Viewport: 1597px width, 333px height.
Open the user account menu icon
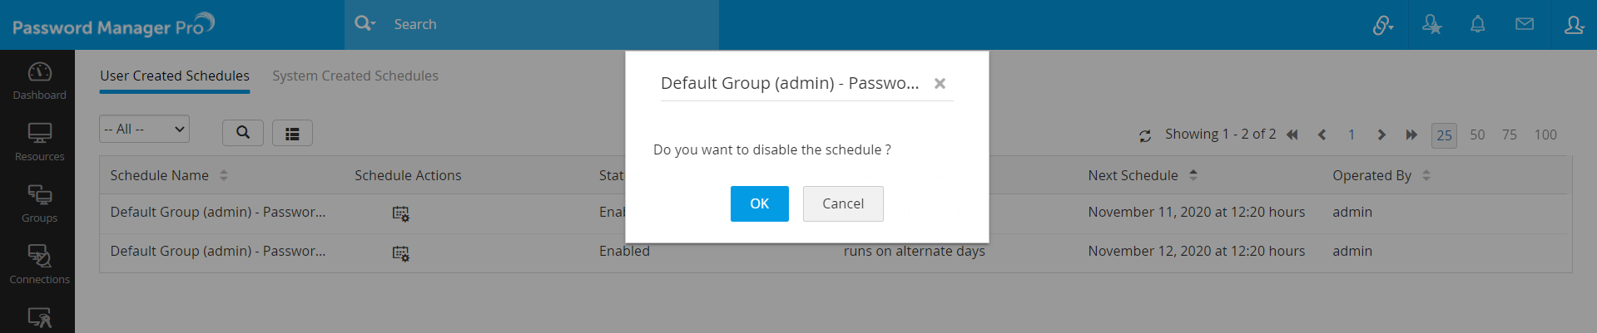(x=1573, y=25)
